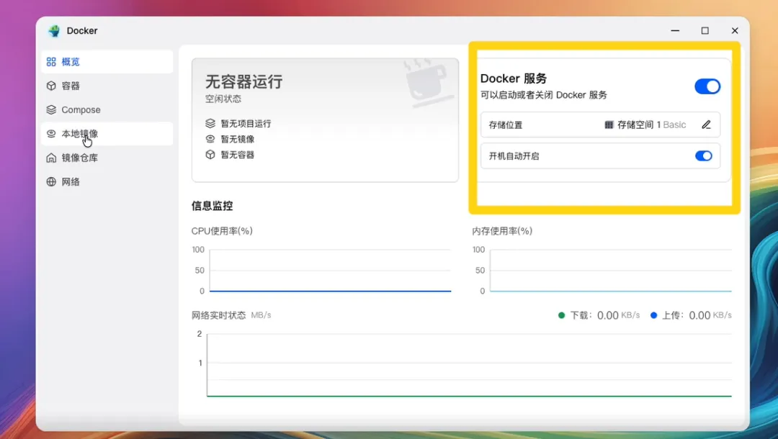Screen dimensions: 778x439
Task: Click the 上传 0.00 KB/s value
Action: pos(710,316)
